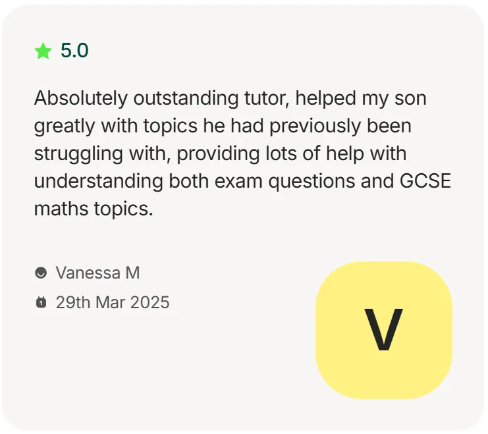The height and width of the screenshot is (434, 488).
Task: Click the phrase "lots of help with"
Action: point(336,154)
